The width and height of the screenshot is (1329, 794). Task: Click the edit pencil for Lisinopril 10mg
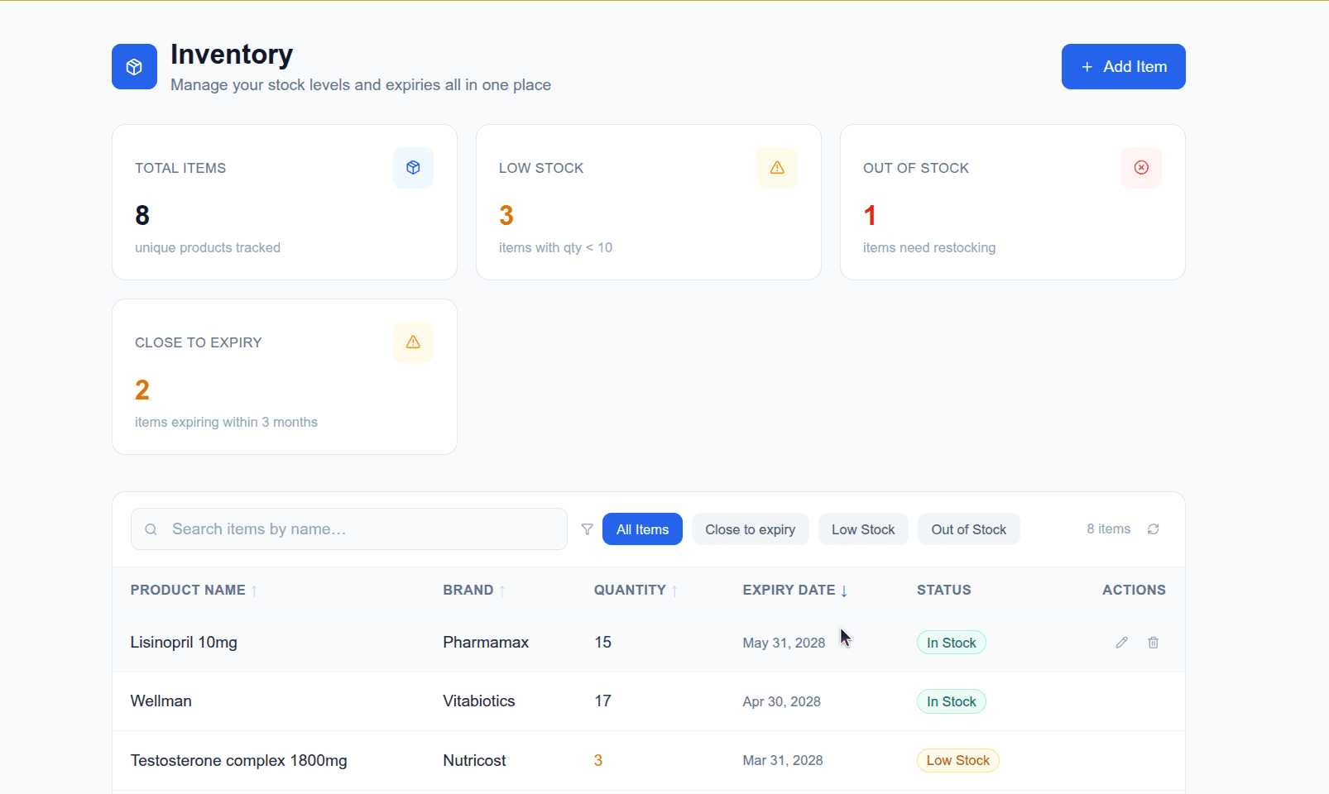(1121, 643)
